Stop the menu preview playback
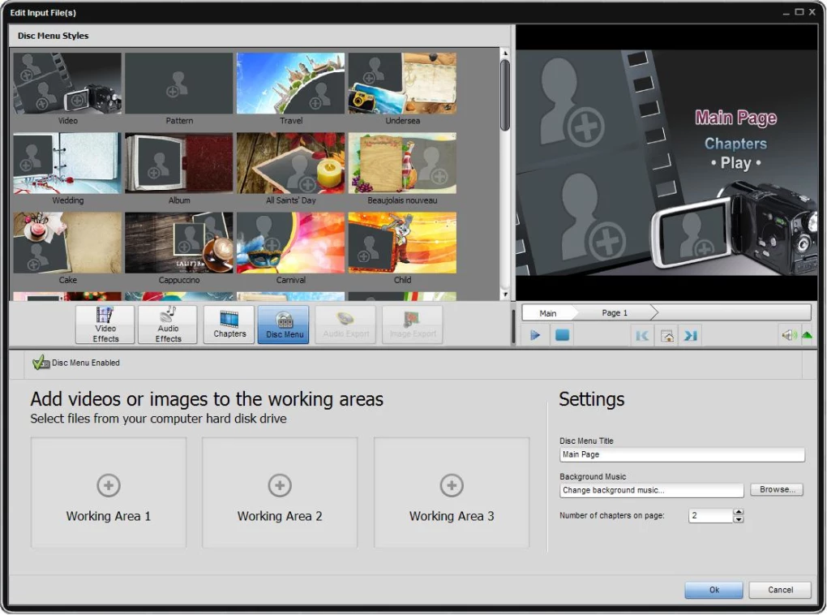827x615 pixels. coord(561,333)
